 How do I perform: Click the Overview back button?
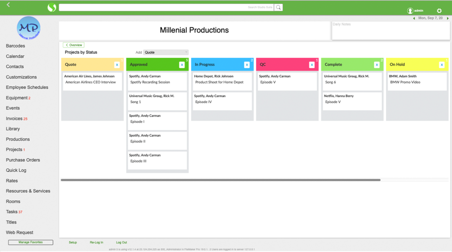pos(73,45)
